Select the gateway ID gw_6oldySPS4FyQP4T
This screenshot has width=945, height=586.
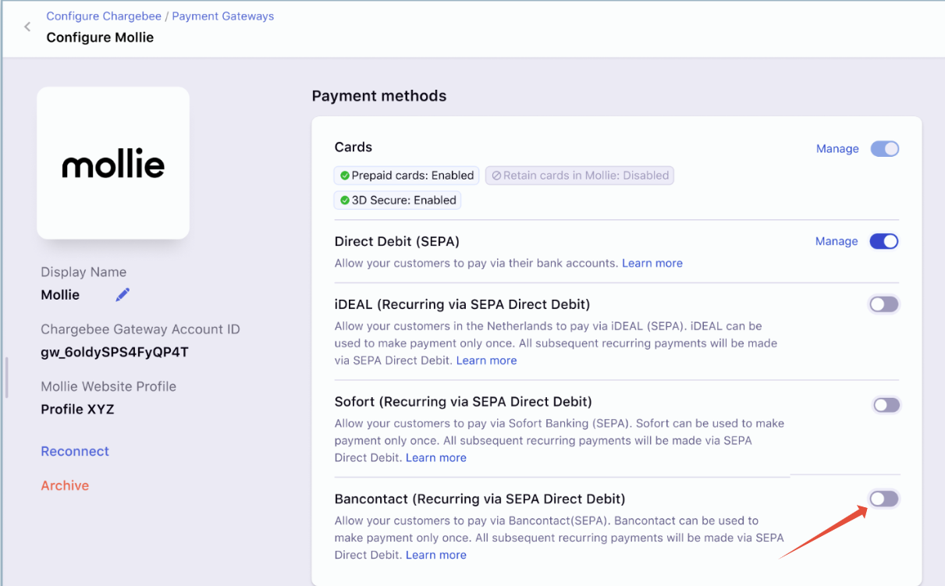pyautogui.click(x=115, y=352)
